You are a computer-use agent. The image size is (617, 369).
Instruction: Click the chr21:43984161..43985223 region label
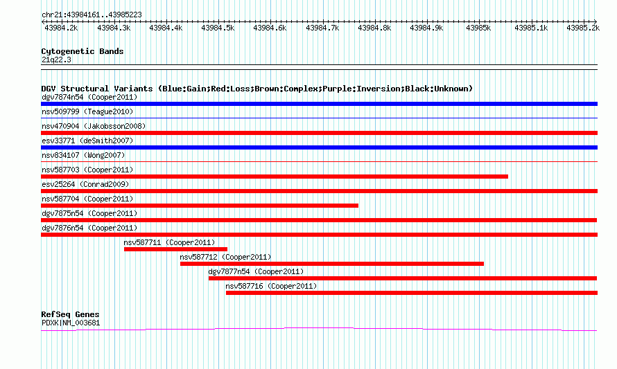point(92,15)
